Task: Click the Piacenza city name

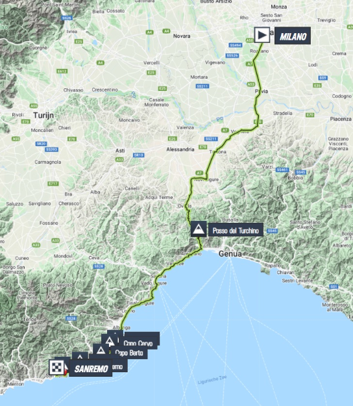Action: pos(341,119)
